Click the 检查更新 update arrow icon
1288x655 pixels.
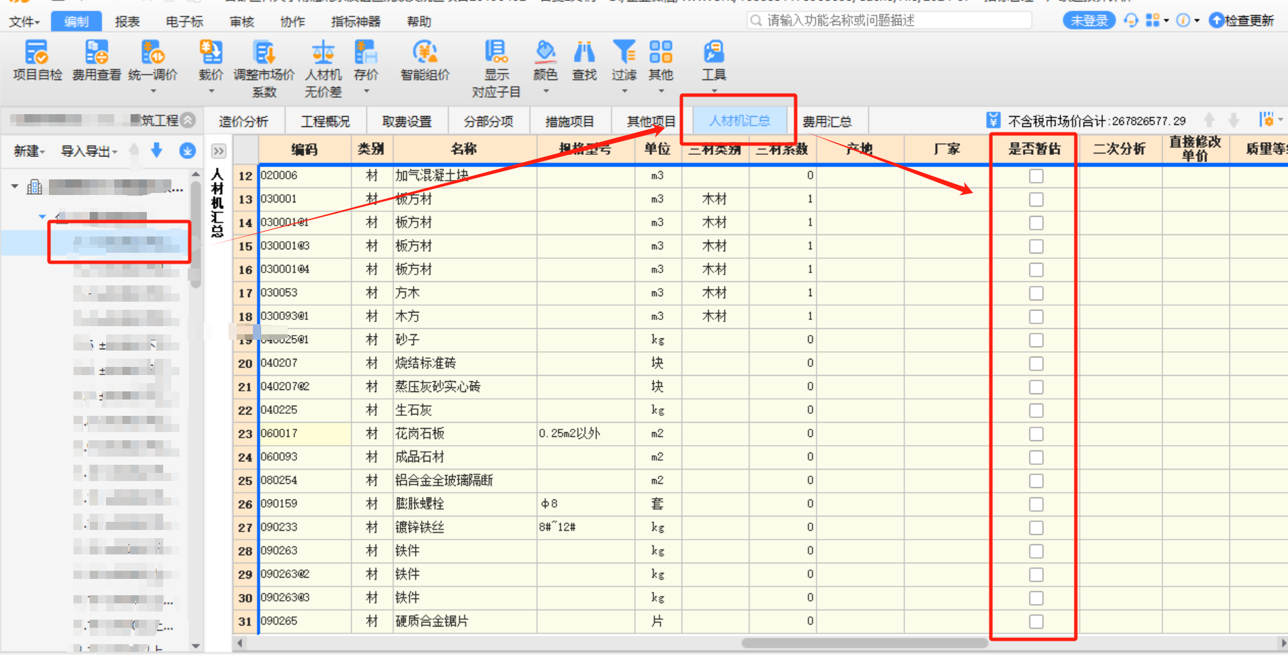[x=1217, y=20]
